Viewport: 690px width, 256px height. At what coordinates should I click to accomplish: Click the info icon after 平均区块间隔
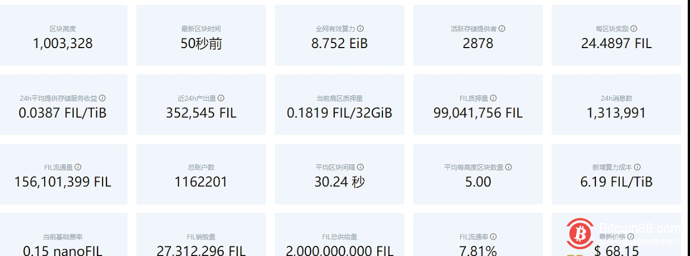360,167
